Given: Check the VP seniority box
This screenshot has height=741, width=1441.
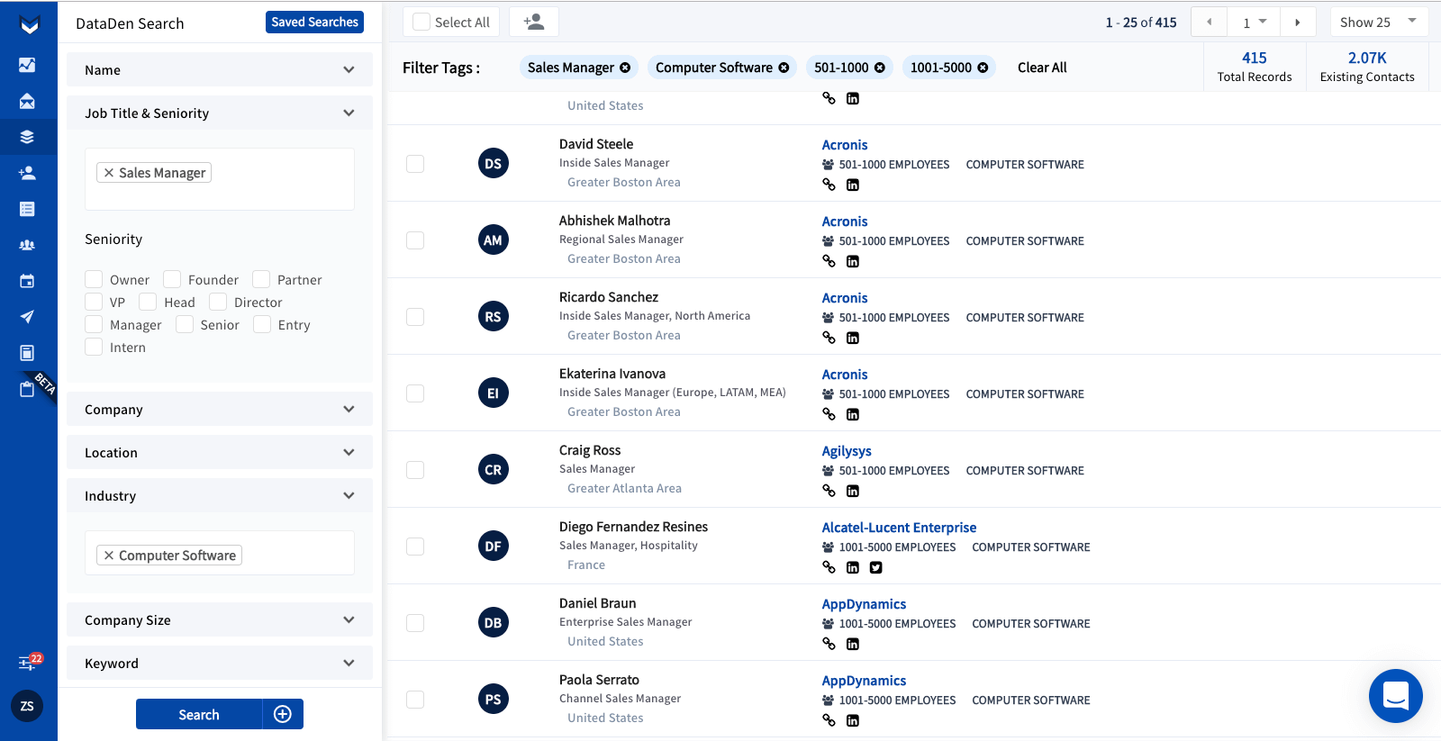Looking at the screenshot, I should coord(94,302).
